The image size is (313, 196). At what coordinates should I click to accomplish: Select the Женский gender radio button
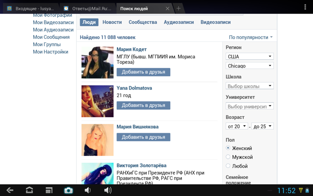point(228,148)
